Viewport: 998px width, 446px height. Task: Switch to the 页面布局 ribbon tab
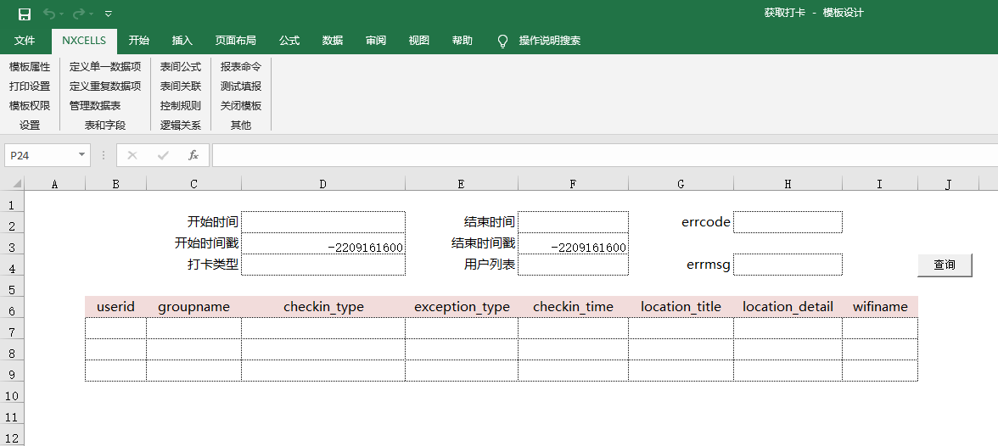236,41
